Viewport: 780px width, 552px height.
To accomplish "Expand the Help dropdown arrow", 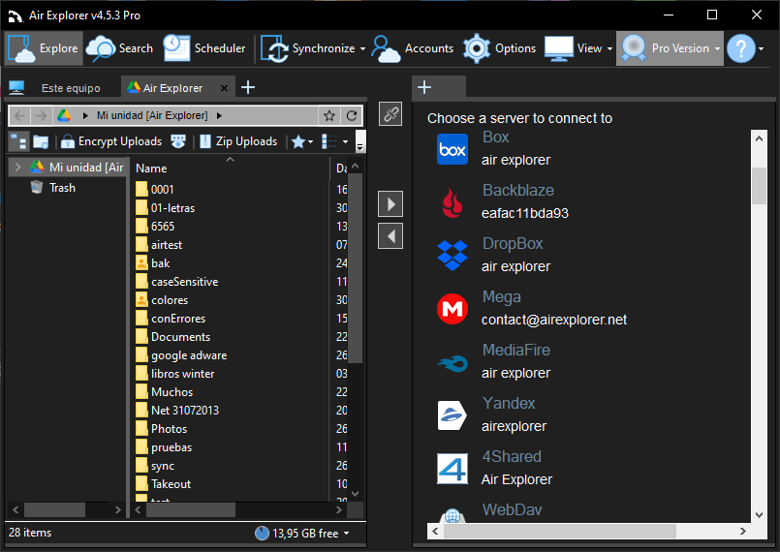I will (761, 48).
